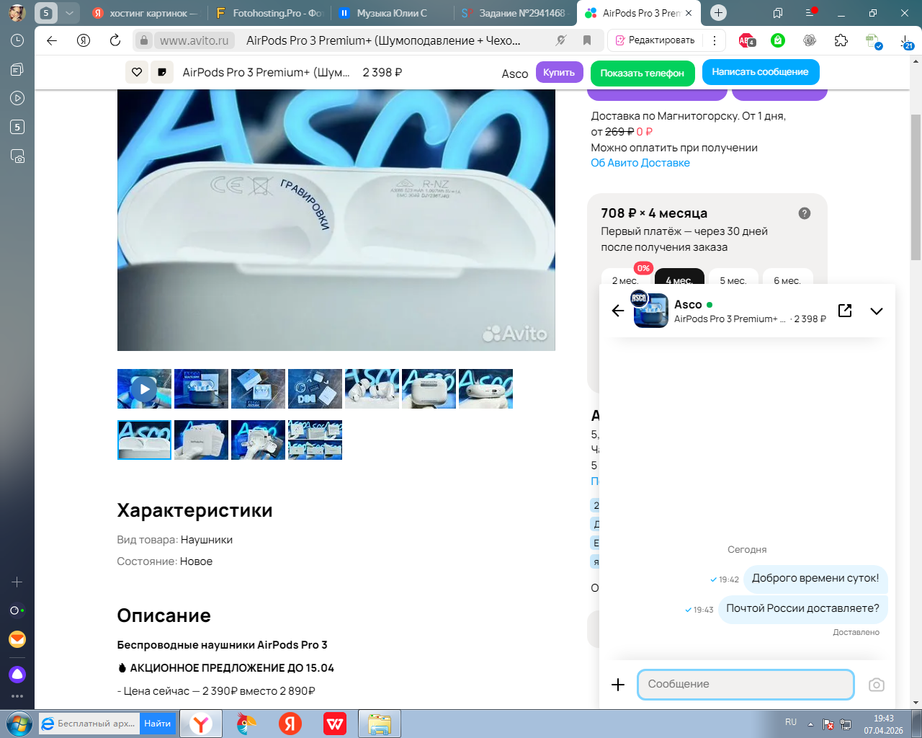Viewport: 922px width, 738px height.
Task: Open browsing history clock icon in sidebar
Action: click(x=17, y=41)
